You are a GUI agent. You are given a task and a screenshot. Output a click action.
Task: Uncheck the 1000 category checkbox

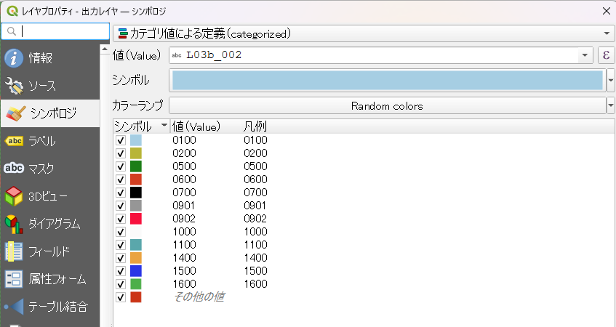tap(121, 232)
